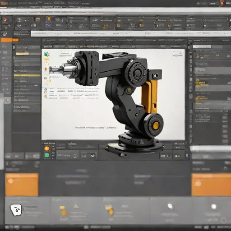Click the small light square icon at the left sidebar's bottom
Screen dimensions: 231x231
click(7, 100)
